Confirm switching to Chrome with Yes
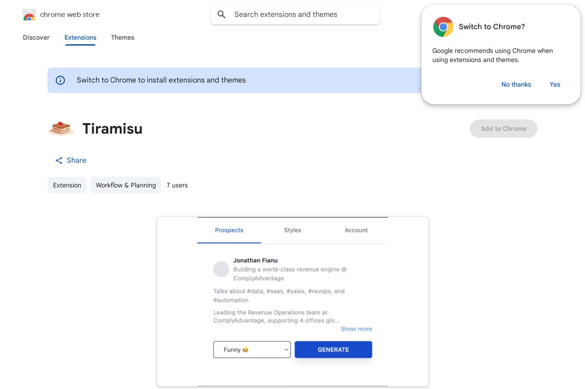The image size is (585, 389). pos(555,84)
